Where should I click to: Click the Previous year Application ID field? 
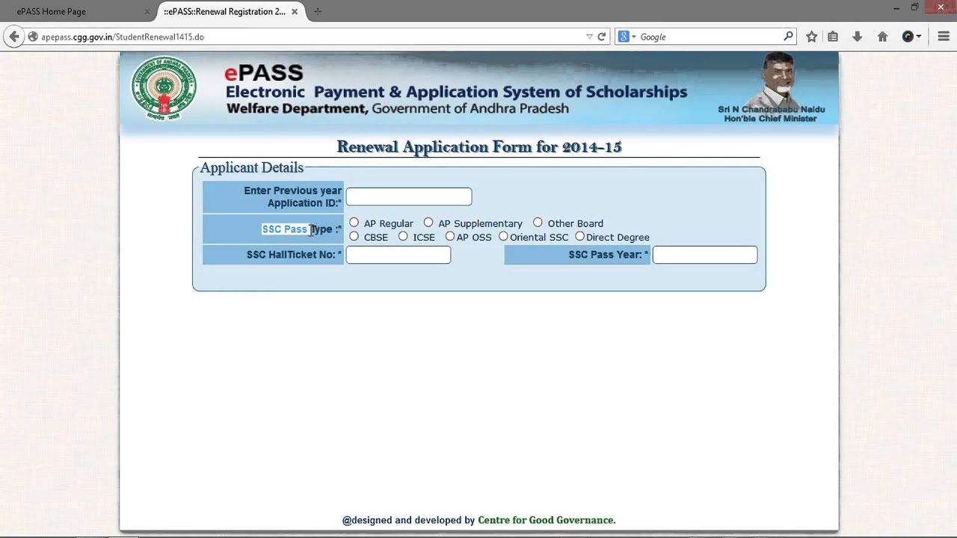coord(409,197)
